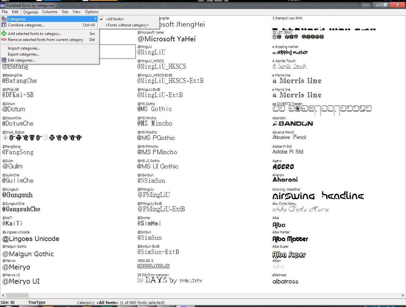The image size is (406, 307).
Task: Open the View menu
Action: point(76,12)
